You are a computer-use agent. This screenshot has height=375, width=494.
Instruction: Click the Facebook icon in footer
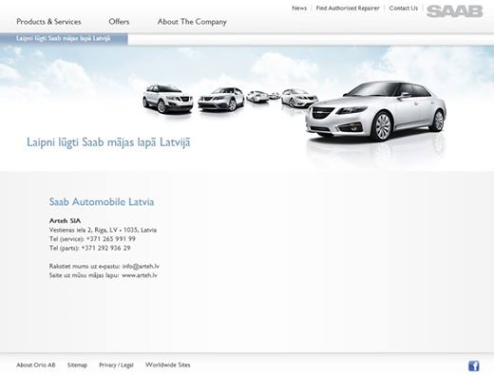[474, 366]
